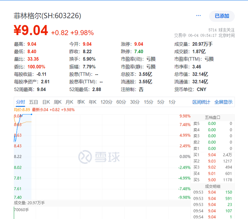
Task: Open the three-dot more options menu
Action: pyautogui.click(x=198, y=16)
